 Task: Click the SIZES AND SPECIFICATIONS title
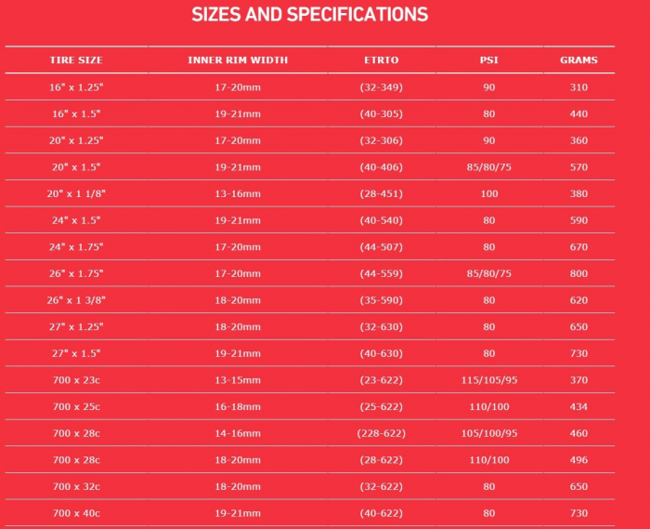309,15
